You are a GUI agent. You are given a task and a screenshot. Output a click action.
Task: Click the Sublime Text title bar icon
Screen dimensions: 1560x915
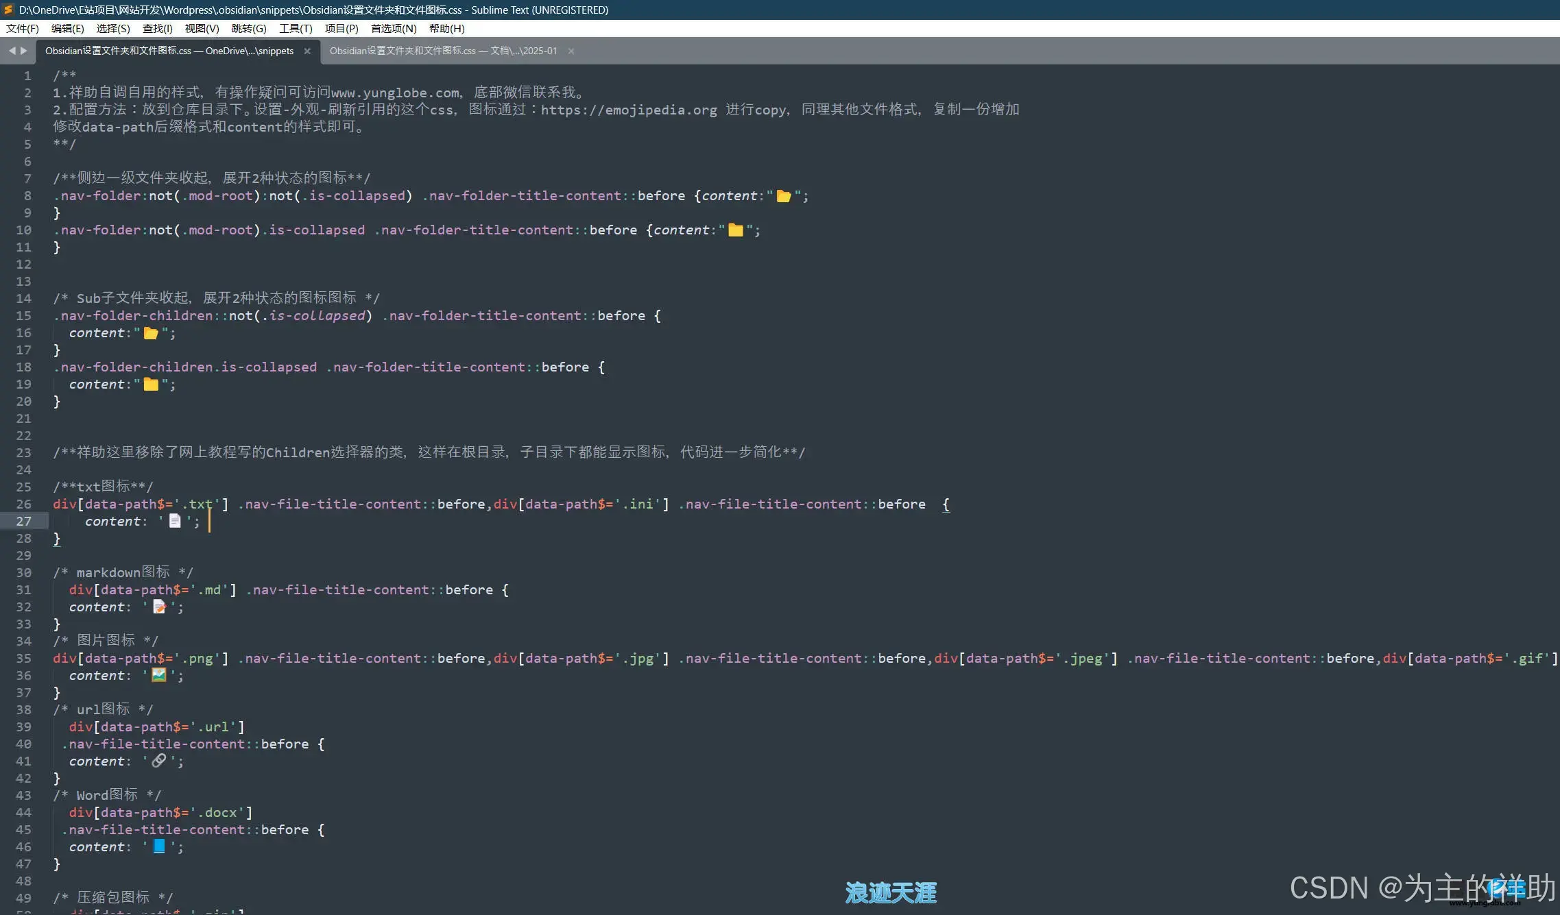(8, 10)
